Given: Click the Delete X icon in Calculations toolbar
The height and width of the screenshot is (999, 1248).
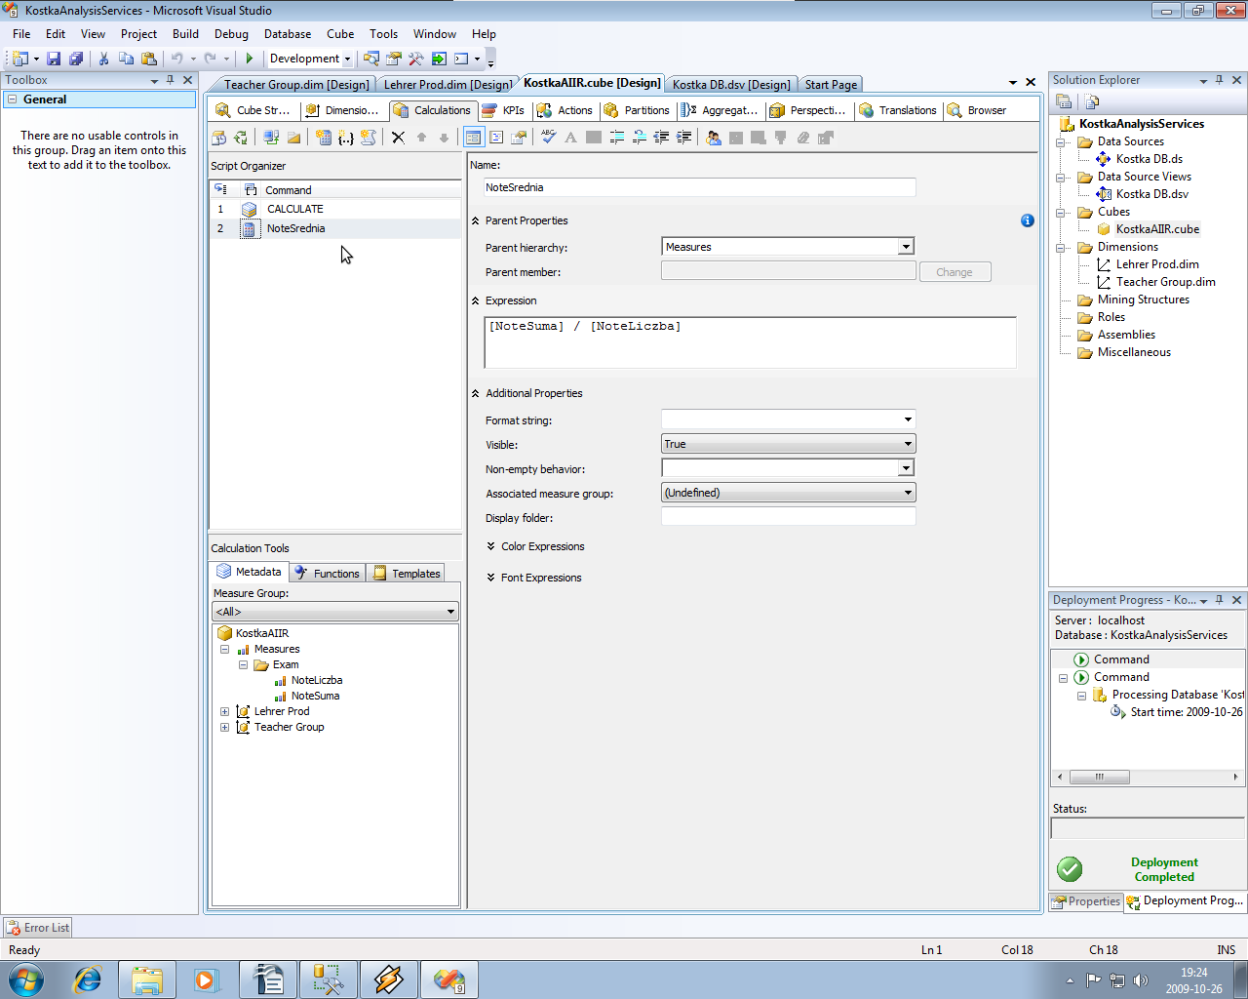Looking at the screenshot, I should [398, 138].
